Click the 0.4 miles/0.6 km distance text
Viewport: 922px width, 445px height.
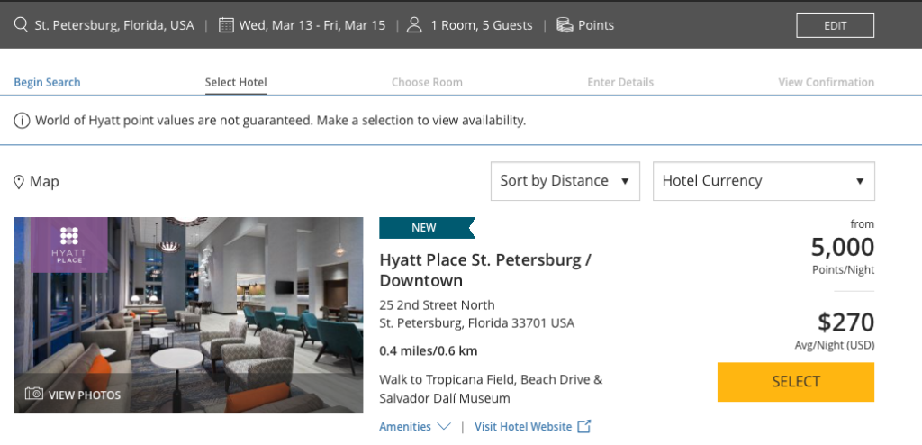(428, 351)
